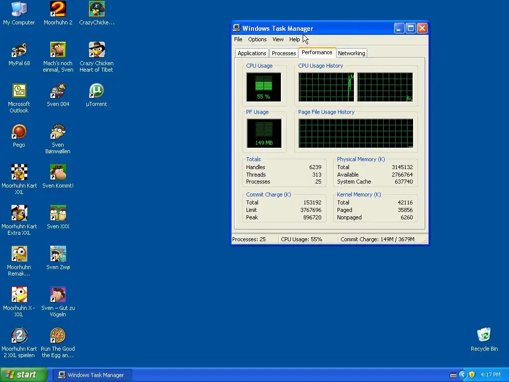Click the Start button

pyautogui.click(x=24, y=375)
